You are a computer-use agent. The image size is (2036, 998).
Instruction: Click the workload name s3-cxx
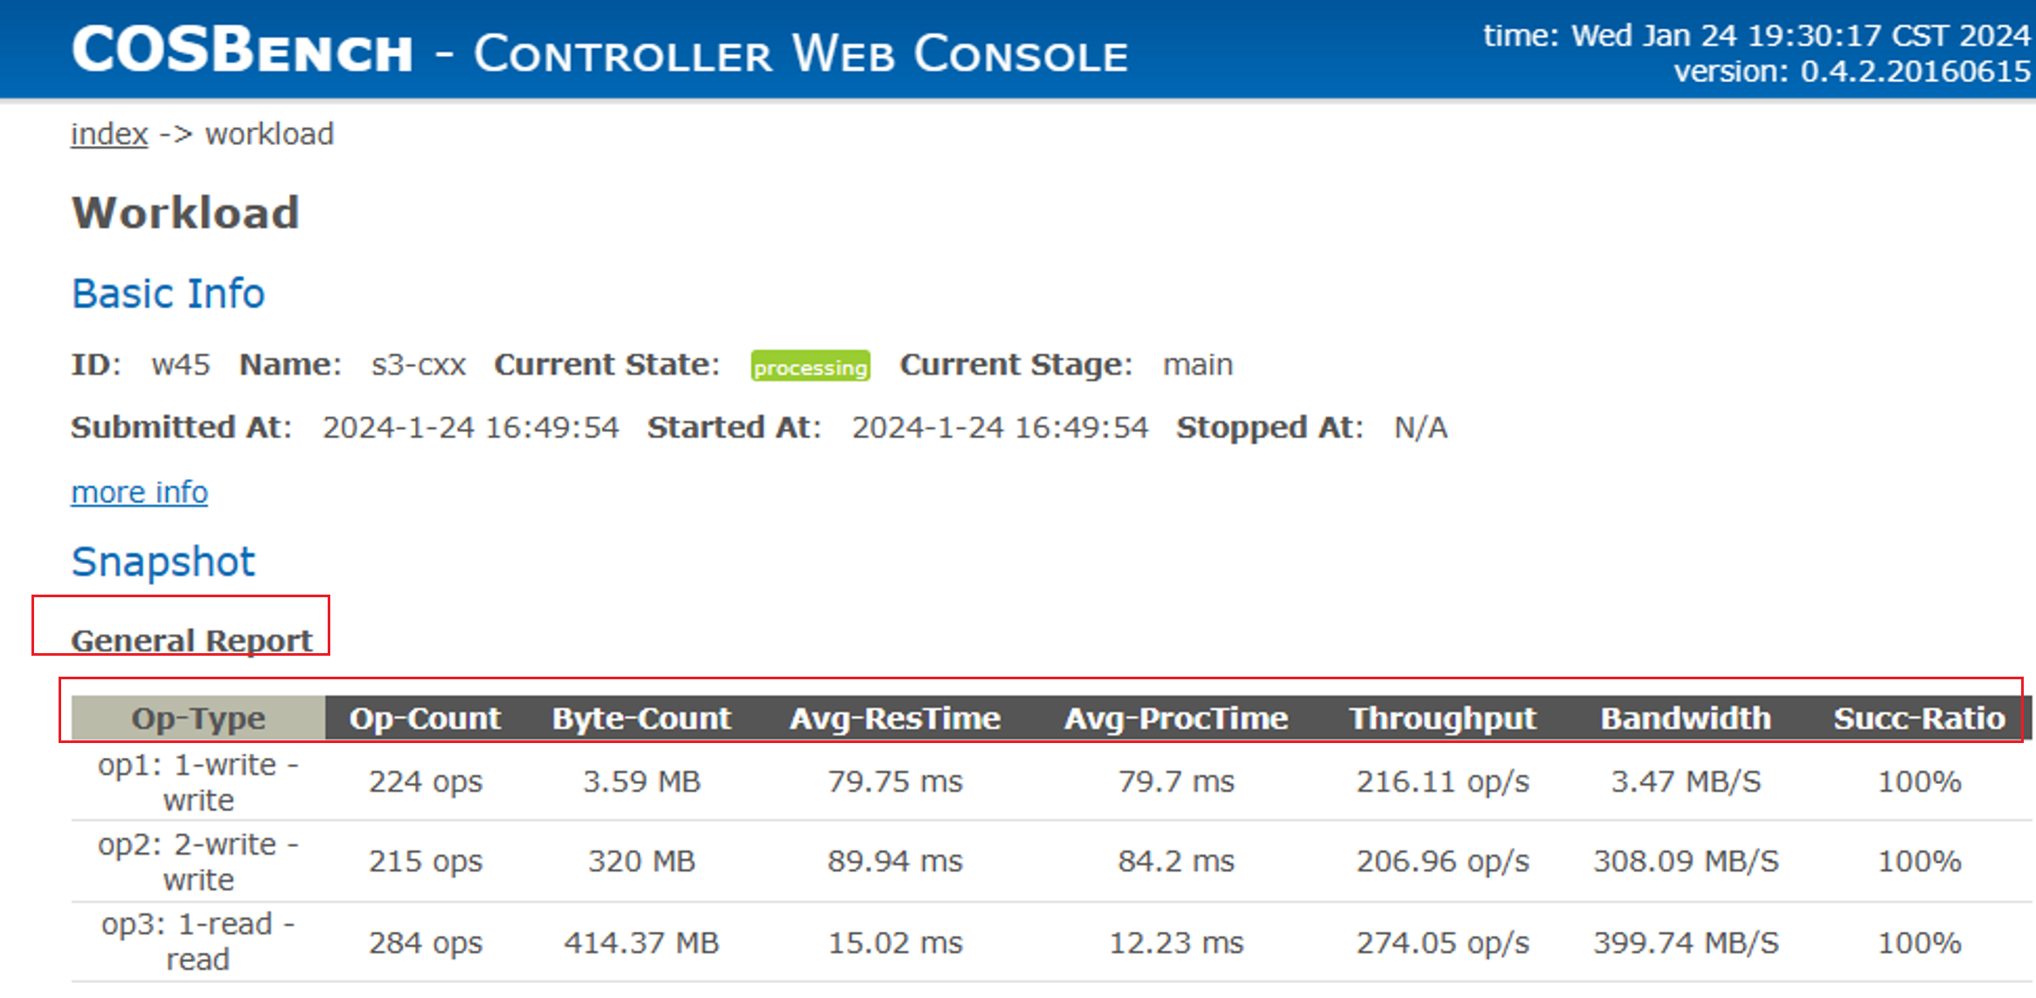(419, 365)
